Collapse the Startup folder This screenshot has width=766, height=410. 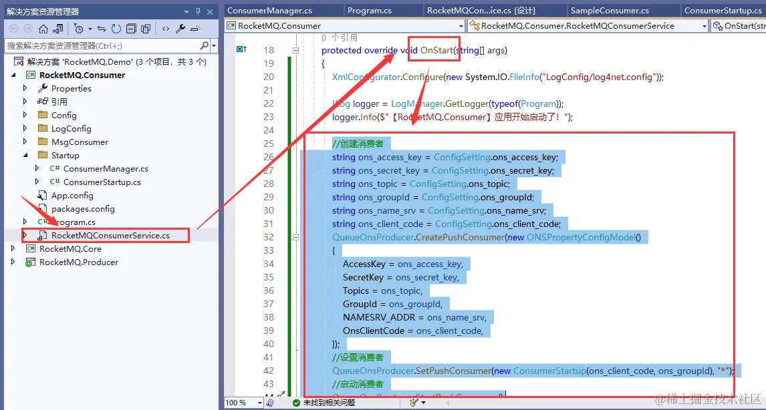point(25,155)
